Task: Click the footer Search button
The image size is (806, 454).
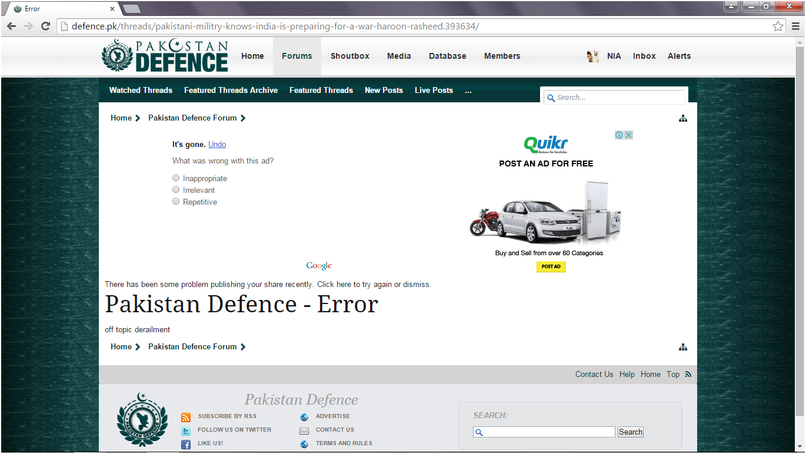Action: tap(631, 432)
